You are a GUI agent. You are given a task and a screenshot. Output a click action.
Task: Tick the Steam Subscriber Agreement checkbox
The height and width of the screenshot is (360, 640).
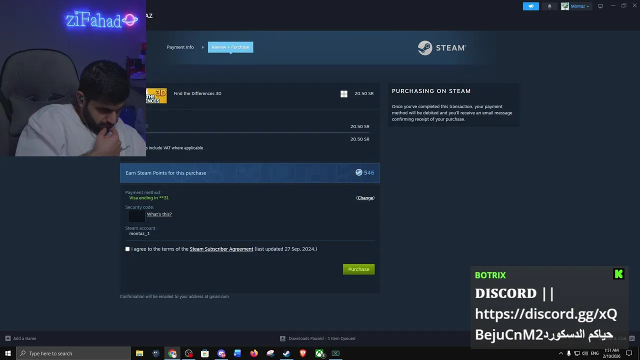[x=127, y=249]
